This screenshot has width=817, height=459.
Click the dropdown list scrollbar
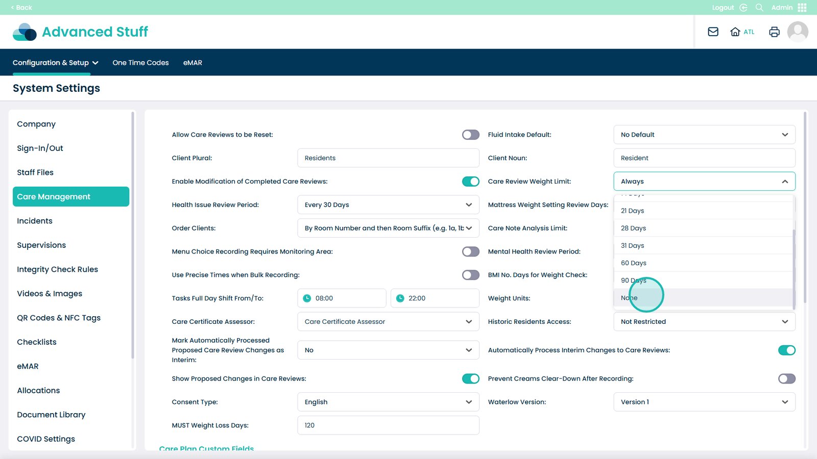pos(794,268)
